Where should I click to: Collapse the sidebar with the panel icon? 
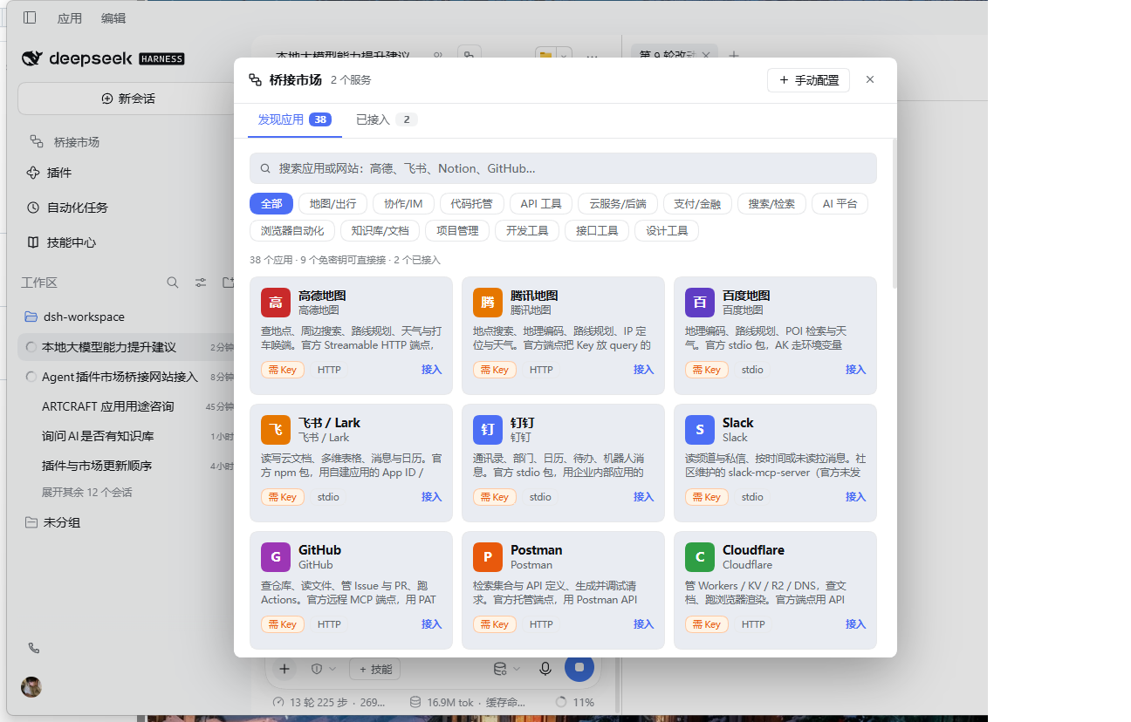point(30,17)
